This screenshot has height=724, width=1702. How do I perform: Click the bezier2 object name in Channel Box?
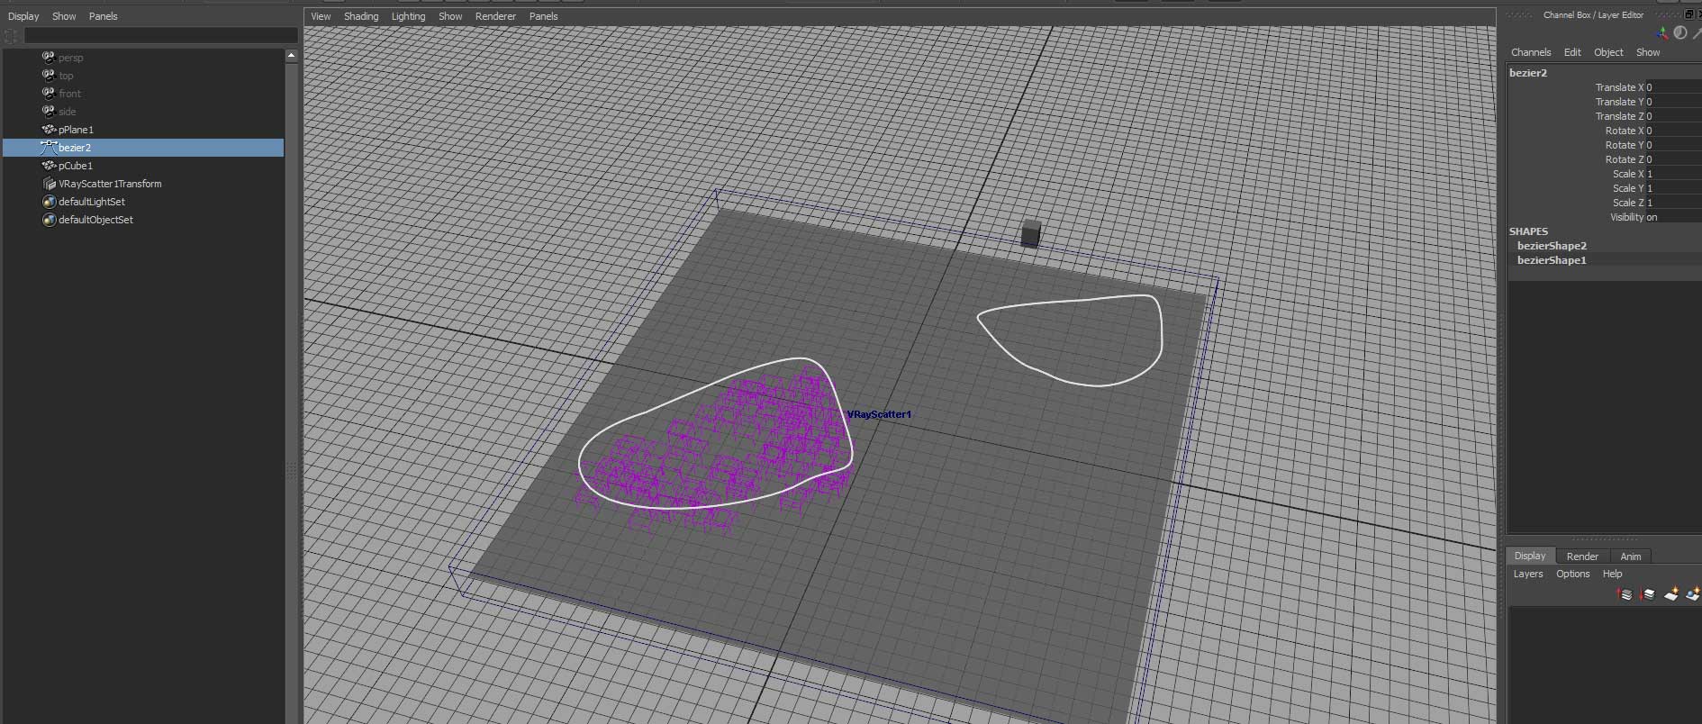pos(1528,73)
